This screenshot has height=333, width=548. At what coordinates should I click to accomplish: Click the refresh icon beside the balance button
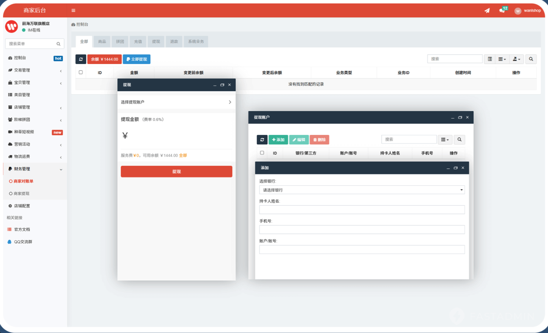tap(81, 59)
